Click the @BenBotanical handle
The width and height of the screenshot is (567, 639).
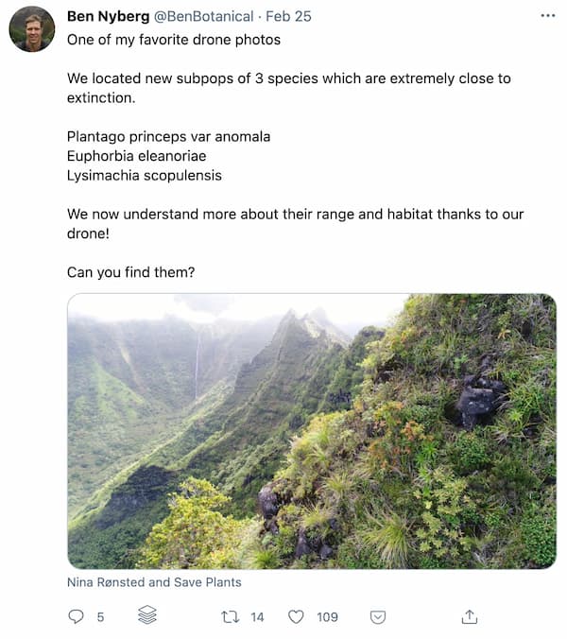[x=203, y=16]
